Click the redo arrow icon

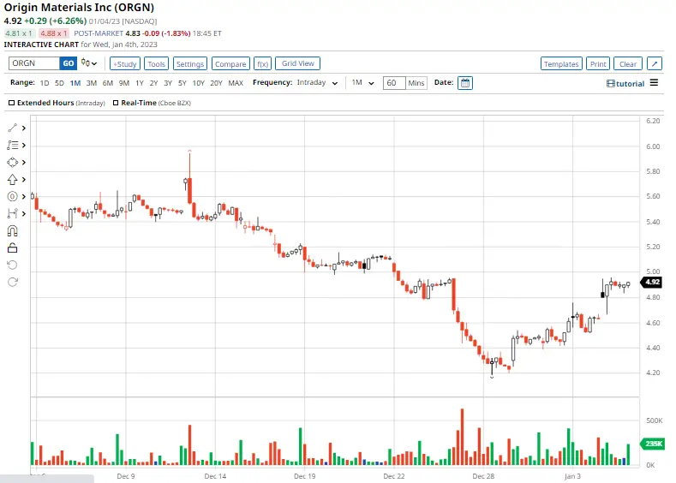[13, 282]
